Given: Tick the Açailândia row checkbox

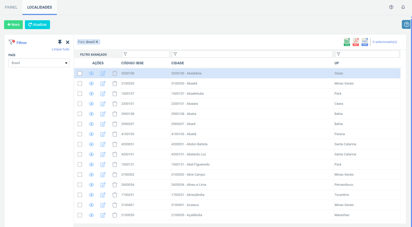Looking at the screenshot, I should [80, 215].
